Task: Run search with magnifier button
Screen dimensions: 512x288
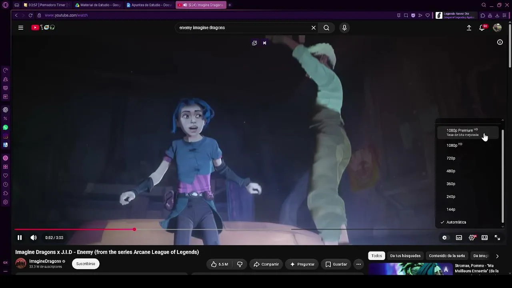Action: coord(326,28)
